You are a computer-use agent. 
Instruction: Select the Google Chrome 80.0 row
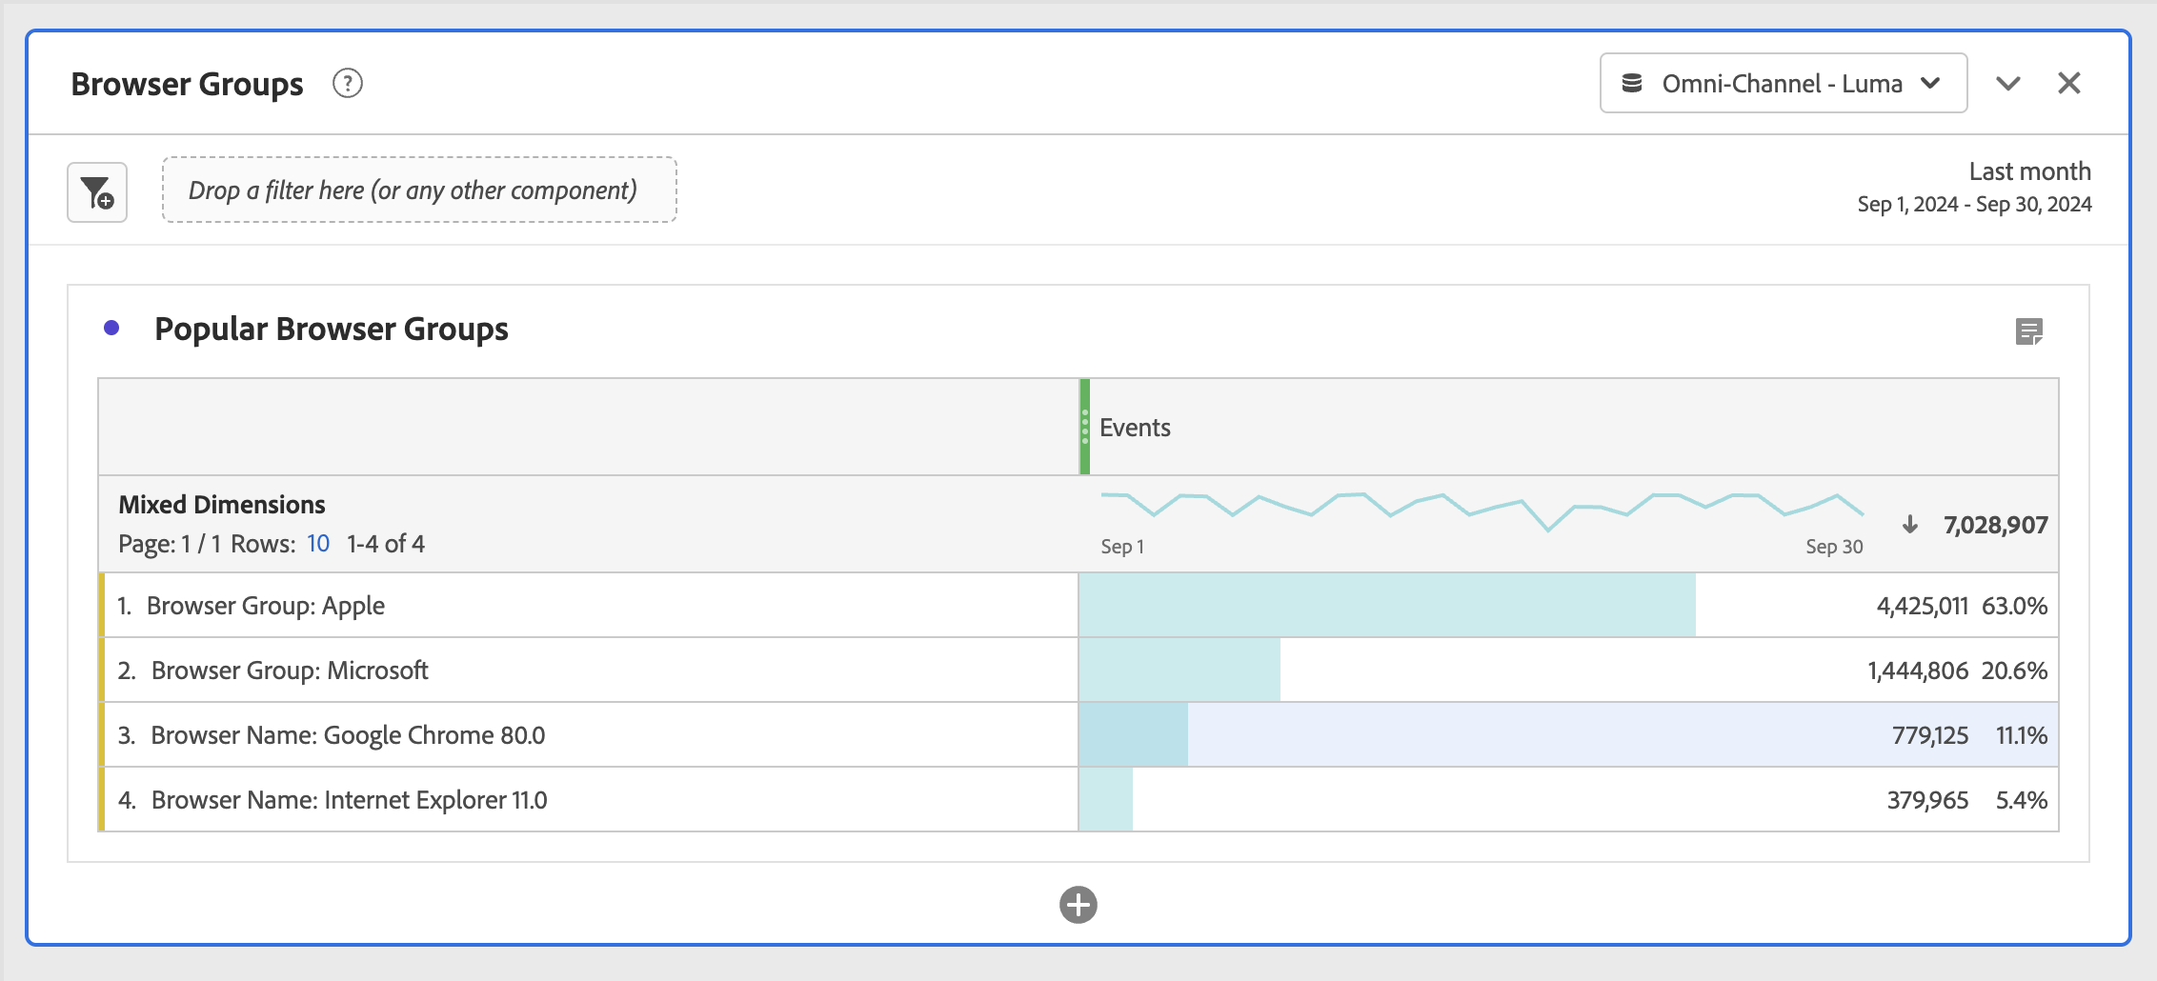pos(348,735)
